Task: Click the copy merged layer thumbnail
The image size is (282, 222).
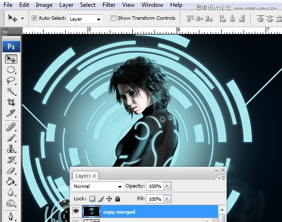Action: [x=92, y=212]
